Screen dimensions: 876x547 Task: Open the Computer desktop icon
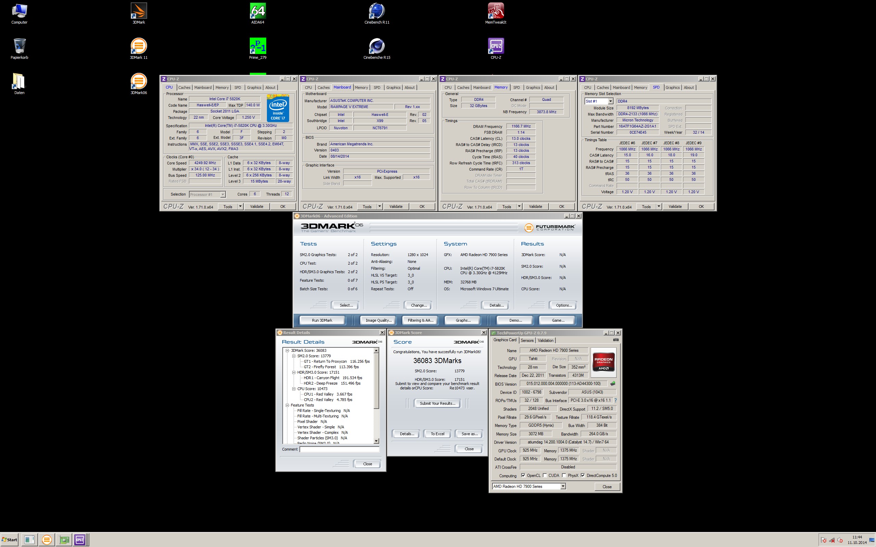click(x=19, y=14)
